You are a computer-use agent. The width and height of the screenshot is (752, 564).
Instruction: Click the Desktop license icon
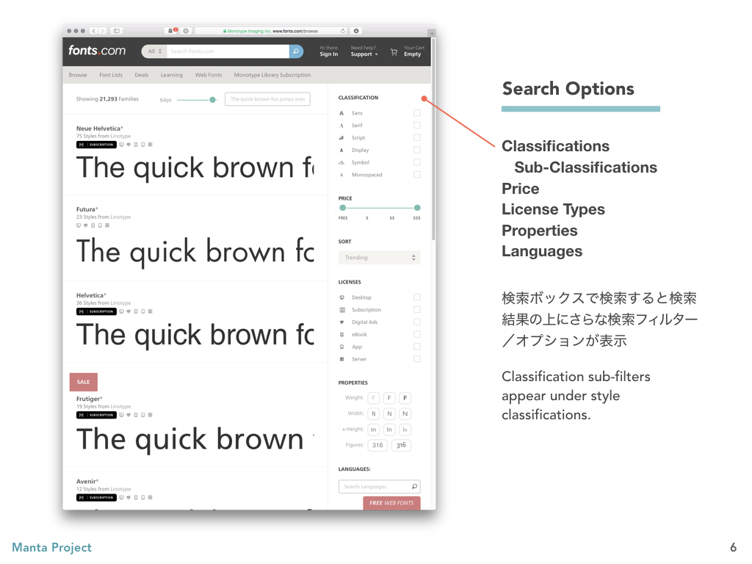pyautogui.click(x=342, y=297)
